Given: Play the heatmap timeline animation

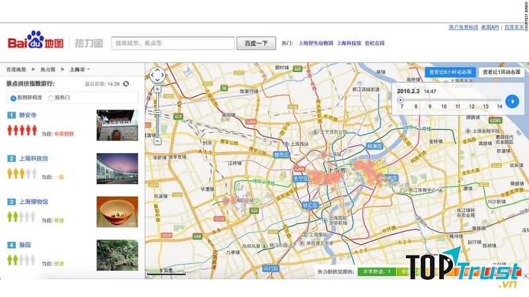Looking at the screenshot, I should coord(512,102).
